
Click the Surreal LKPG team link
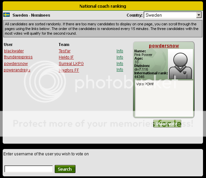tap(71, 64)
